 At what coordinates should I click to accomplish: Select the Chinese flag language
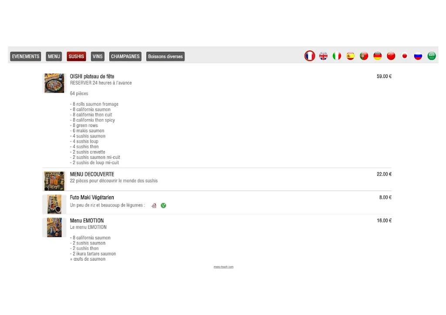(x=391, y=56)
